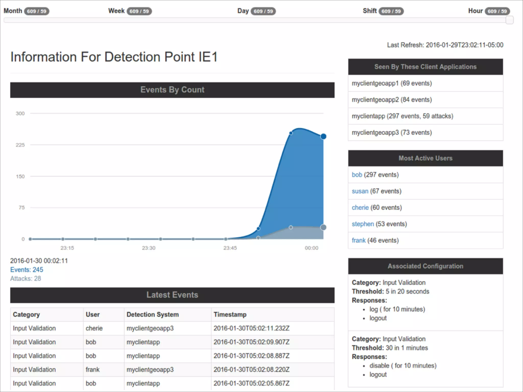Open user frank's detail link
523x392 pixels.
click(359, 240)
